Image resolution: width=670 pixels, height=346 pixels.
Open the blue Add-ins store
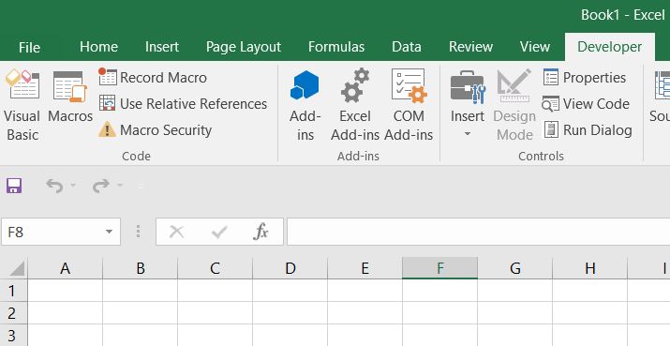(305, 105)
